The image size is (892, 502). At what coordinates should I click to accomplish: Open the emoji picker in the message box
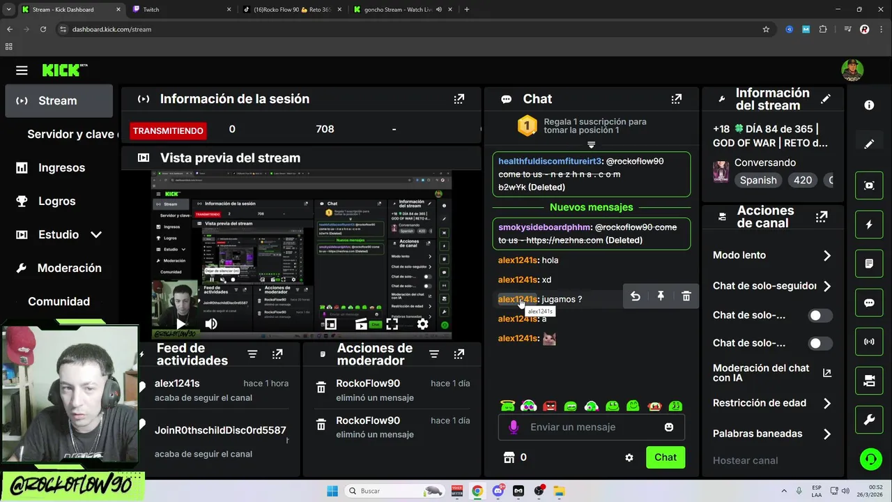pyautogui.click(x=669, y=427)
